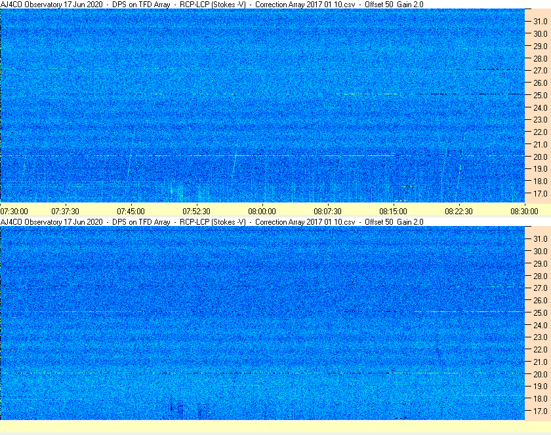Click the 24.0 frequency label of lower plot

pyautogui.click(x=541, y=325)
